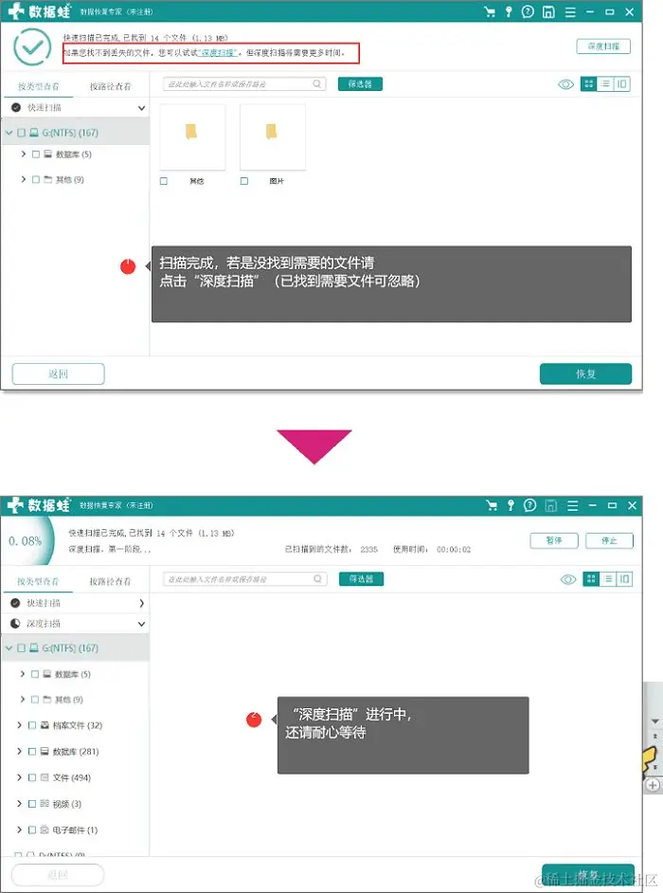Switch to grid thumbnail view in the scan-complete window
This screenshot has height=893, width=663.
point(588,84)
